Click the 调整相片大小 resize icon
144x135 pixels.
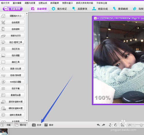3,16
